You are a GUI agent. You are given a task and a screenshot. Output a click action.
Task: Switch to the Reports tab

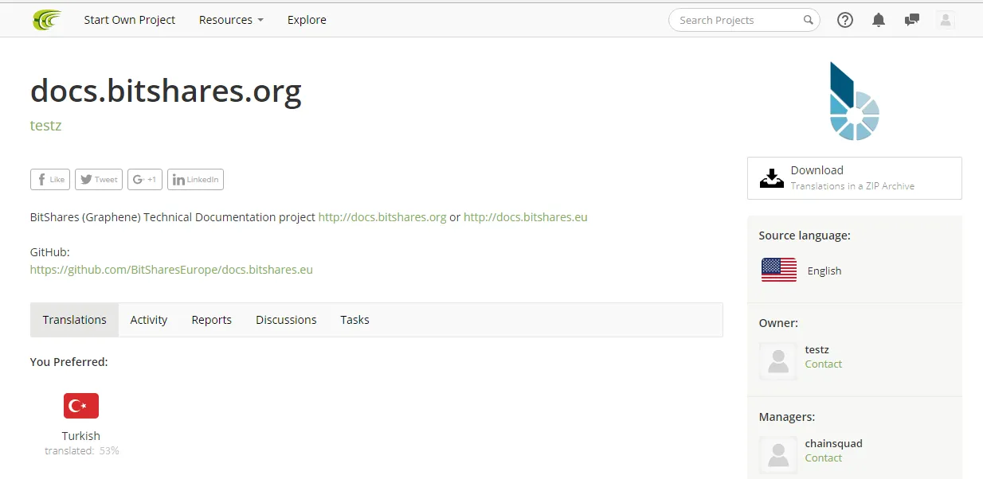point(212,320)
